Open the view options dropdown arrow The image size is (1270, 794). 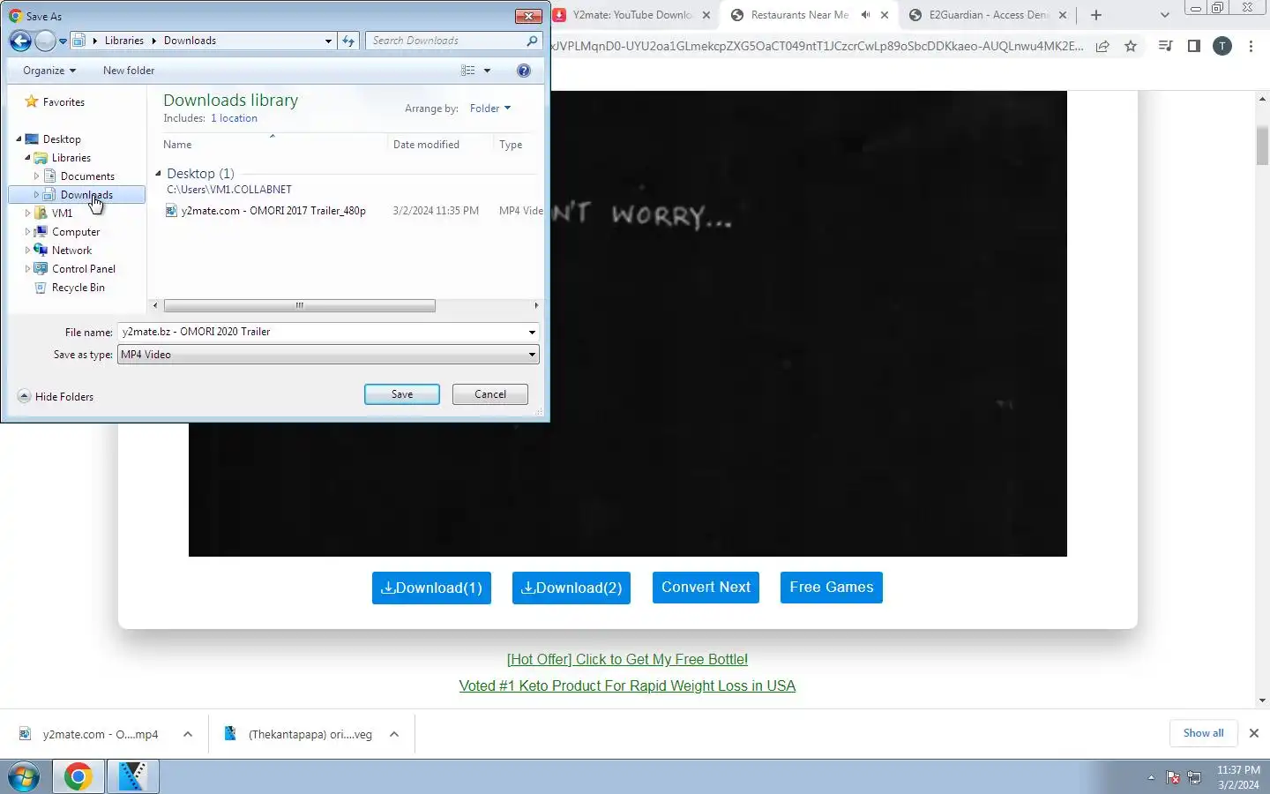(487, 71)
